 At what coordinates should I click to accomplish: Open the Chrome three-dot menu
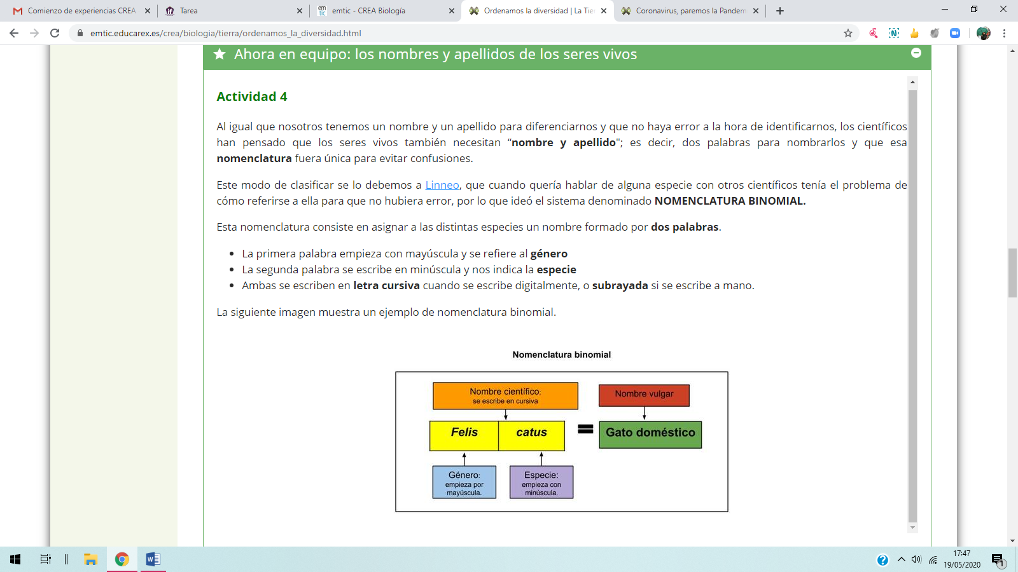(1005, 33)
